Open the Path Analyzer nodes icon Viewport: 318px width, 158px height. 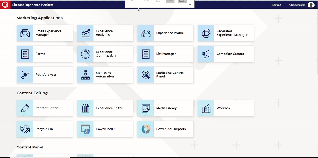coord(25,75)
